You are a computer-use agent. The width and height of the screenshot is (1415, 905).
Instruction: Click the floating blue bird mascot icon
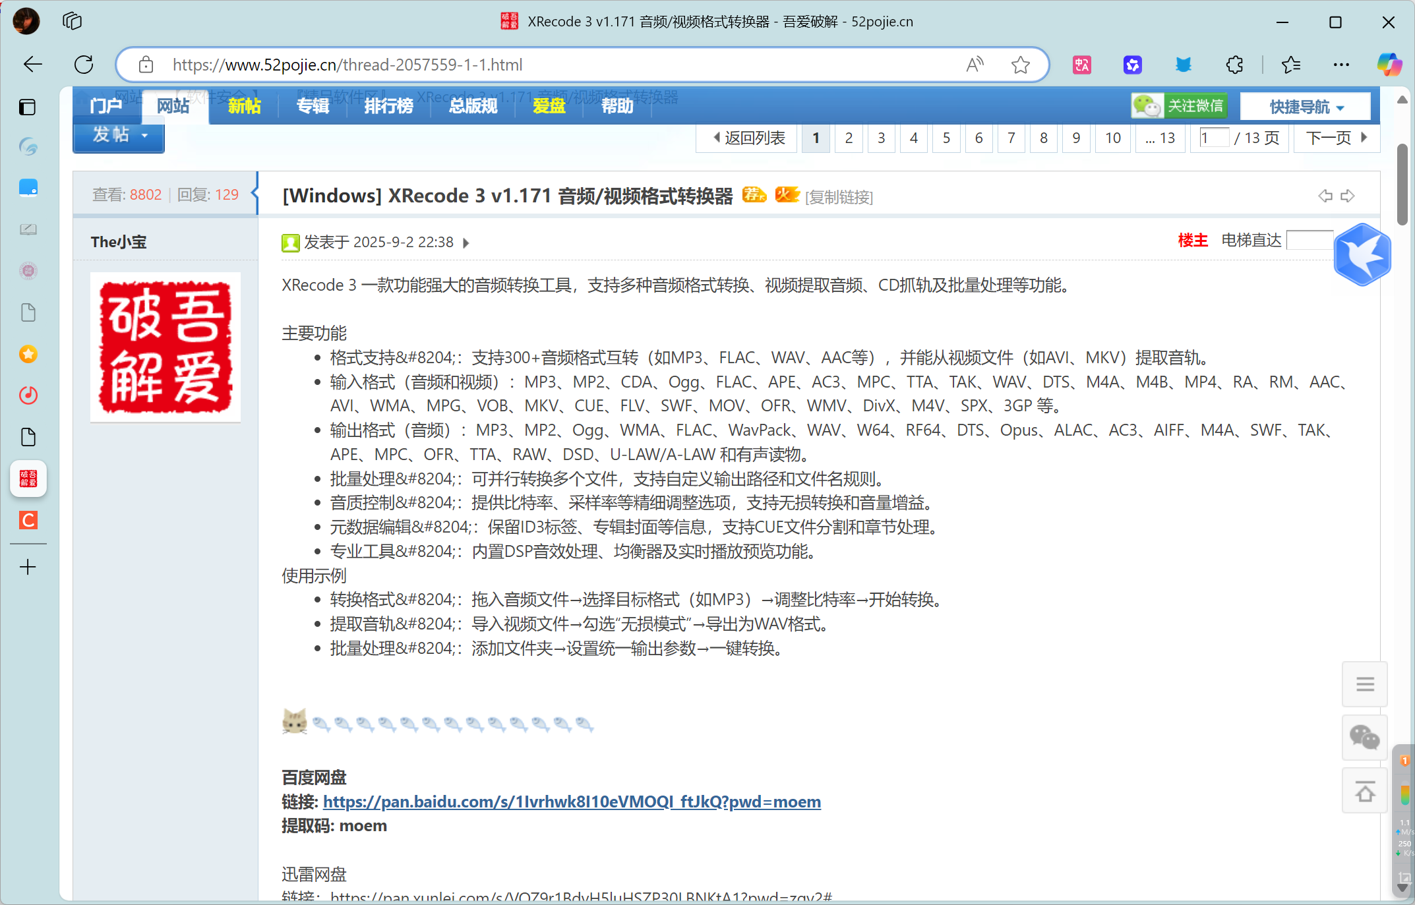tap(1362, 254)
